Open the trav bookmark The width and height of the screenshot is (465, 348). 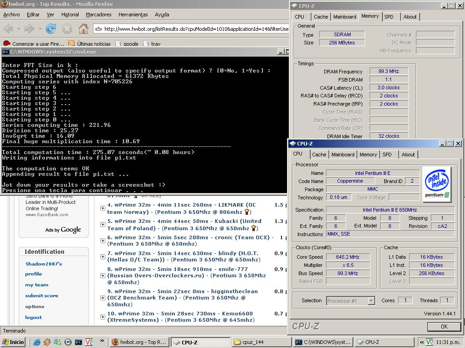tap(152, 44)
